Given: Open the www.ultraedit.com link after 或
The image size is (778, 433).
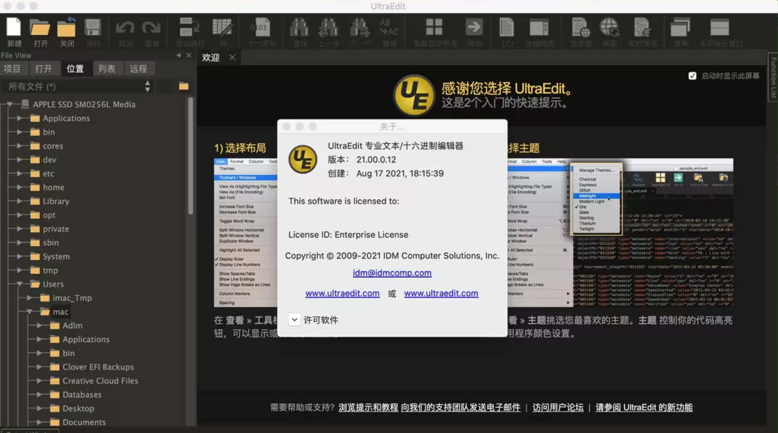Looking at the screenshot, I should 441,293.
